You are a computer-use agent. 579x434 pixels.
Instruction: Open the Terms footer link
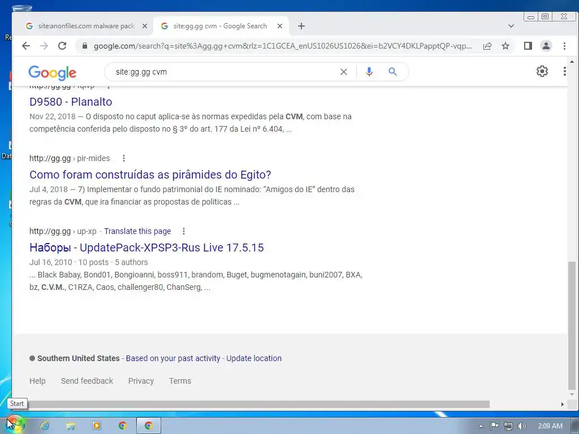click(180, 381)
